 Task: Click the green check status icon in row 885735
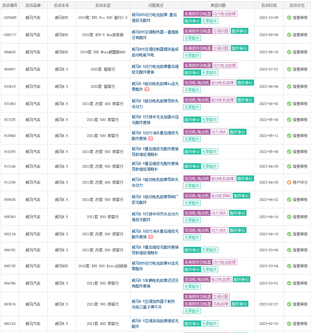[x=289, y=266]
